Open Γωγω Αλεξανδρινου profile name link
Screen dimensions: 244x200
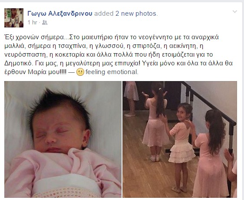(x=60, y=14)
